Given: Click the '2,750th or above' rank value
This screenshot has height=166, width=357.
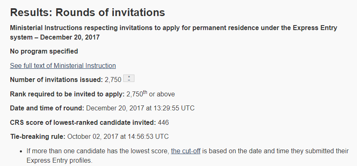Looking at the screenshot, I should click(x=151, y=94).
